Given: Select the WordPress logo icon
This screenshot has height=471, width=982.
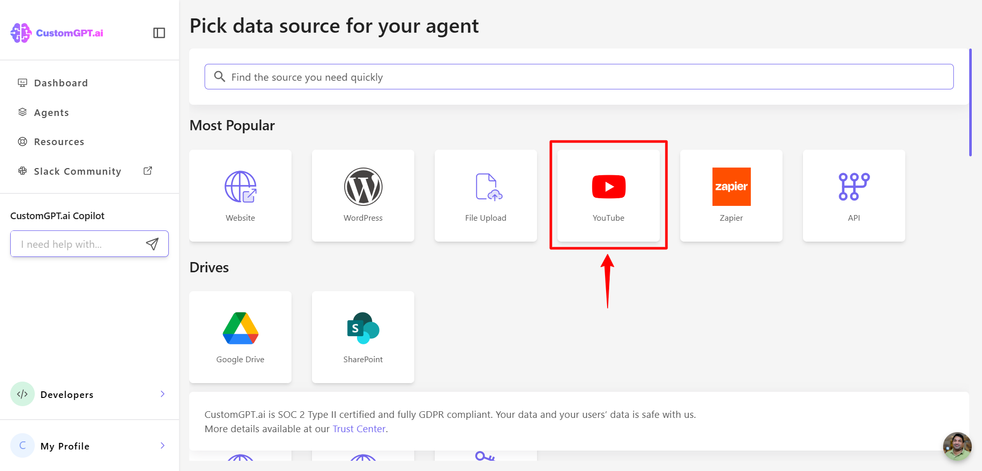Looking at the screenshot, I should point(363,186).
